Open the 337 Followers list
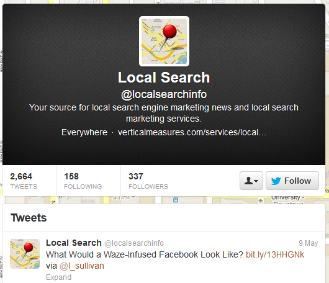This screenshot has height=283, width=329. [x=148, y=181]
